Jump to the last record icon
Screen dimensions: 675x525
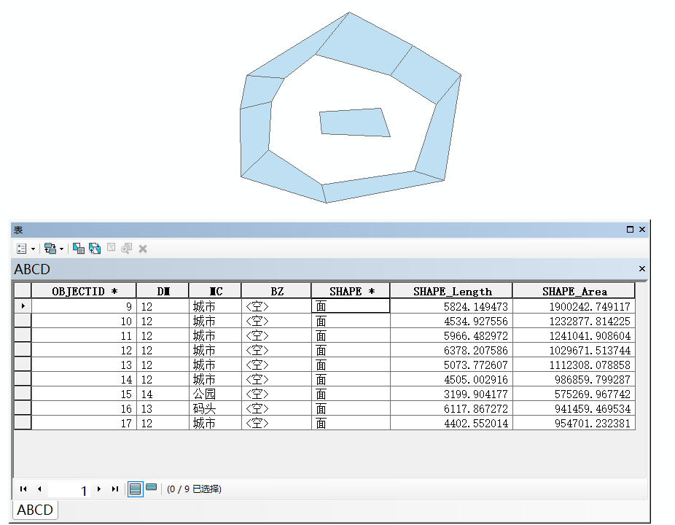click(114, 489)
